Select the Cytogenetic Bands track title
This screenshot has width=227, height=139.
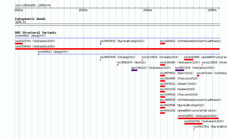(30, 19)
